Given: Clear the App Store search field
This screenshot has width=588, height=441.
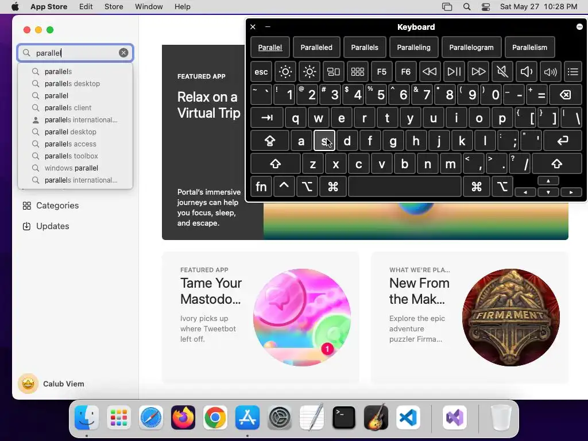Looking at the screenshot, I should point(123,53).
